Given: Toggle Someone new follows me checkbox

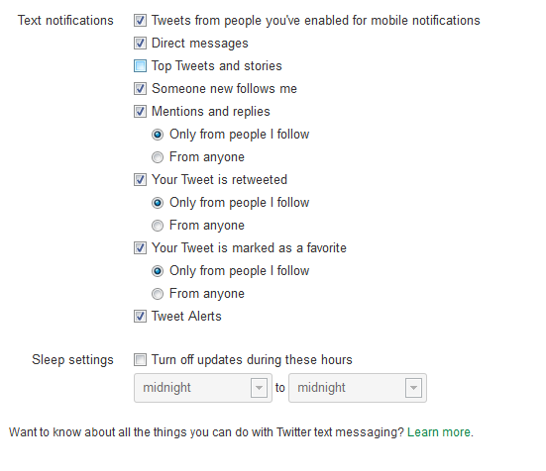Looking at the screenshot, I should coord(140,89).
